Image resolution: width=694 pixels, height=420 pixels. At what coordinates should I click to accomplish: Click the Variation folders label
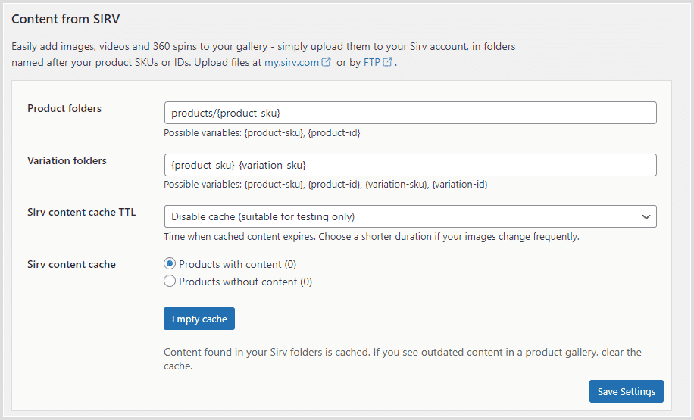pyautogui.click(x=67, y=160)
